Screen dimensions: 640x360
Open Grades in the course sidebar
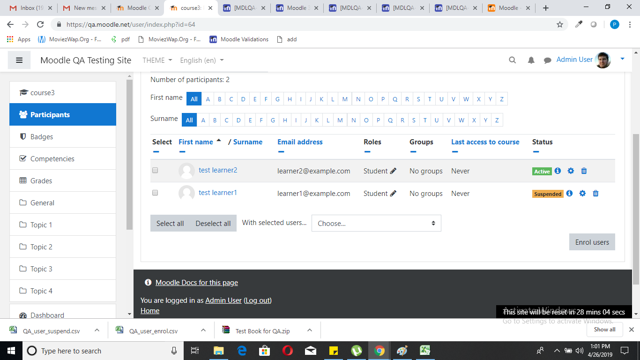point(63,180)
